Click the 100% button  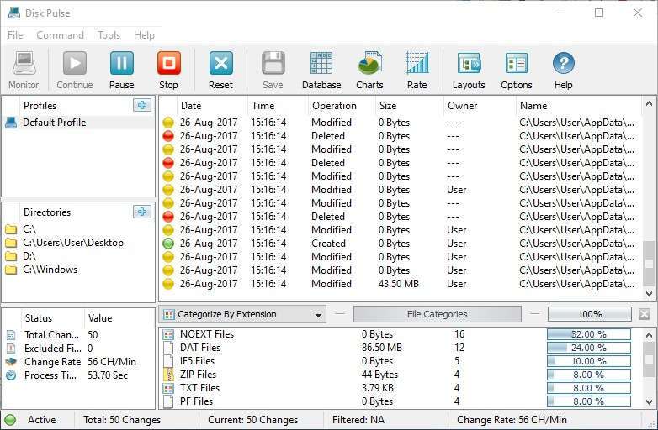590,314
